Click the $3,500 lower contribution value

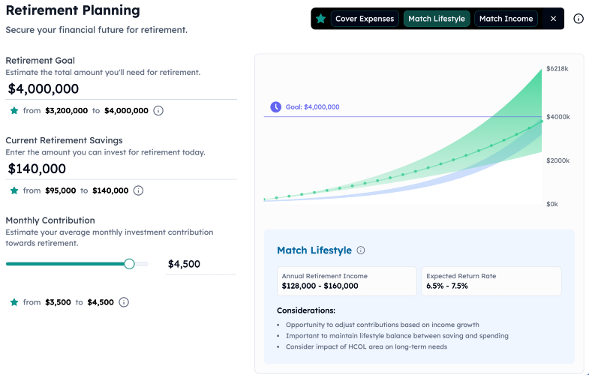click(58, 302)
